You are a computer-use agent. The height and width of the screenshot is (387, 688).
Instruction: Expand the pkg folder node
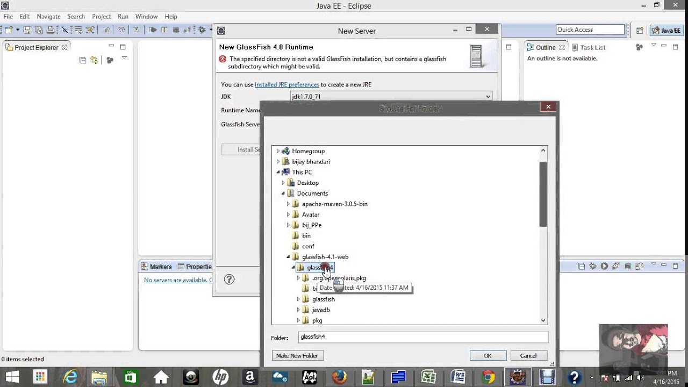[298, 320]
